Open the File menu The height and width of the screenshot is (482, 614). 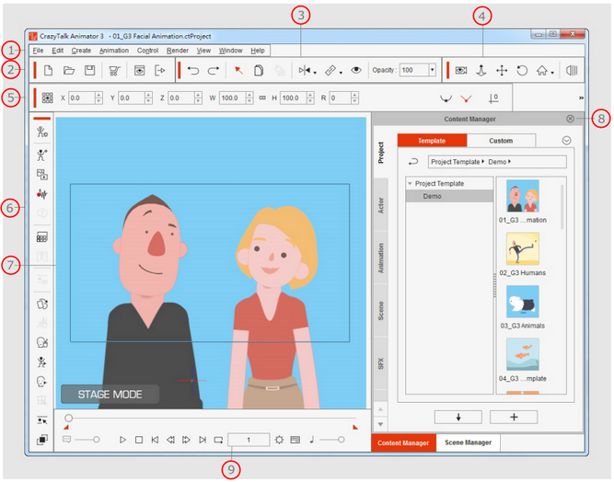(x=38, y=51)
